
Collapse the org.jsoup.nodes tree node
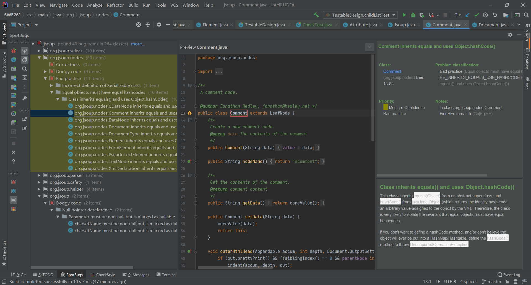click(x=39, y=58)
